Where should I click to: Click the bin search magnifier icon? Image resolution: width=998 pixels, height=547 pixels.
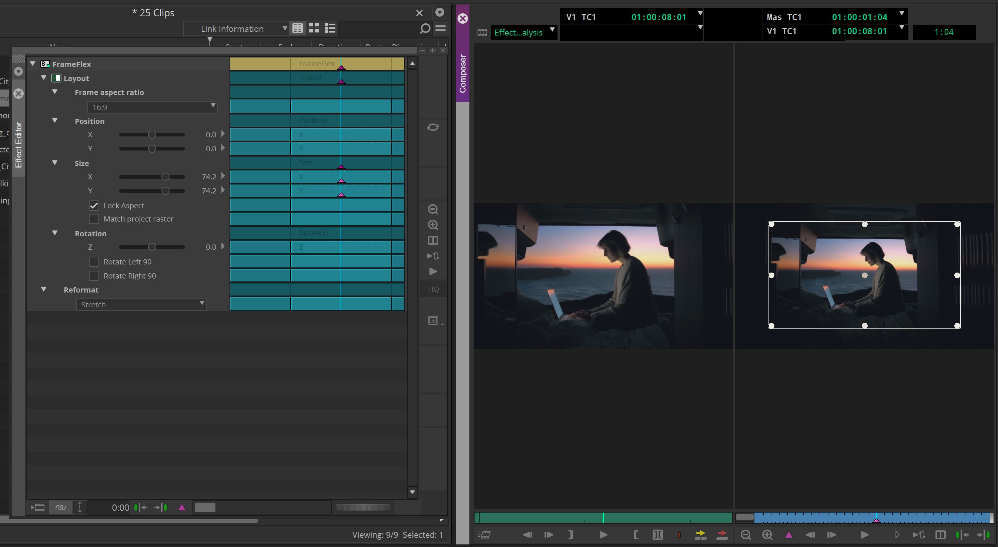(x=425, y=28)
